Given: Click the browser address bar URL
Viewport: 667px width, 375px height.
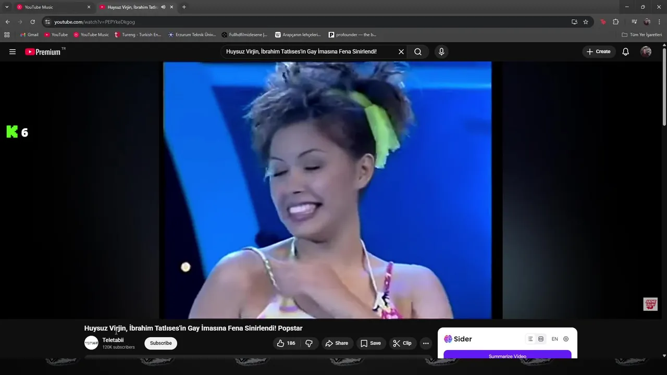Looking at the screenshot, I should click(x=94, y=22).
